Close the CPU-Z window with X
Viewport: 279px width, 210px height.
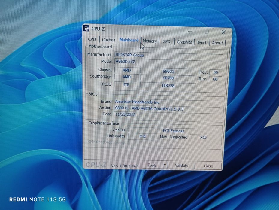(224, 32)
